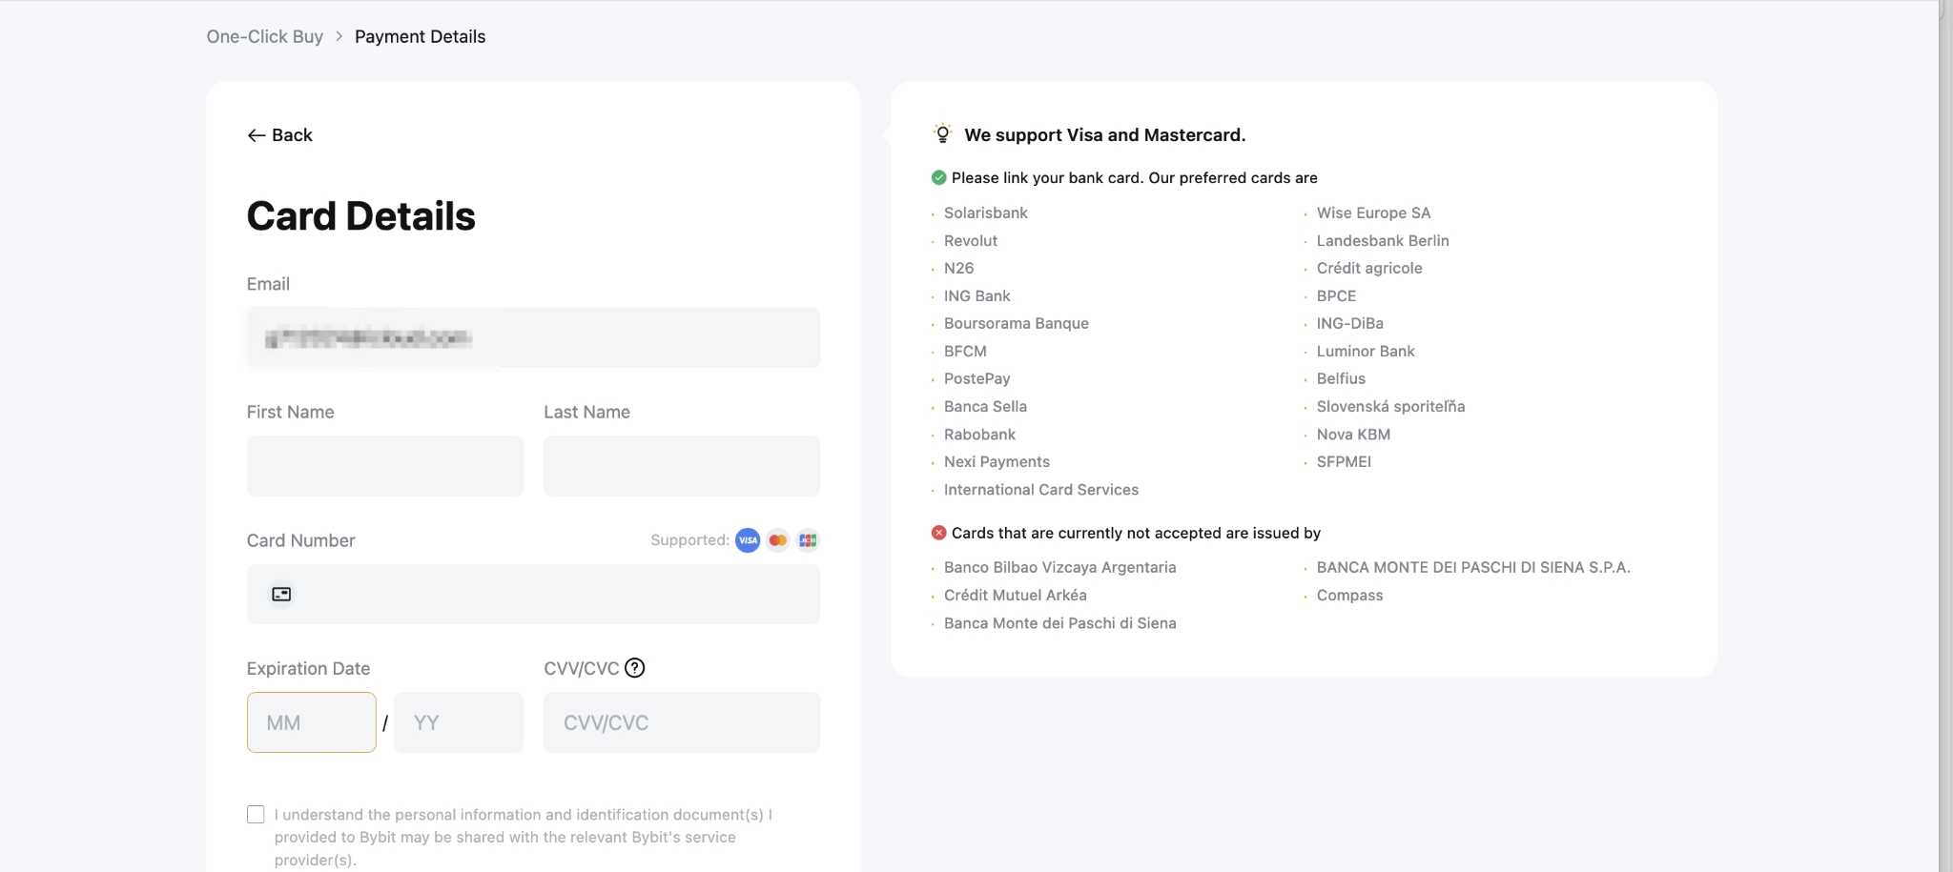The height and width of the screenshot is (872, 1953).
Task: Click the Revolut list entry
Action: [971, 241]
